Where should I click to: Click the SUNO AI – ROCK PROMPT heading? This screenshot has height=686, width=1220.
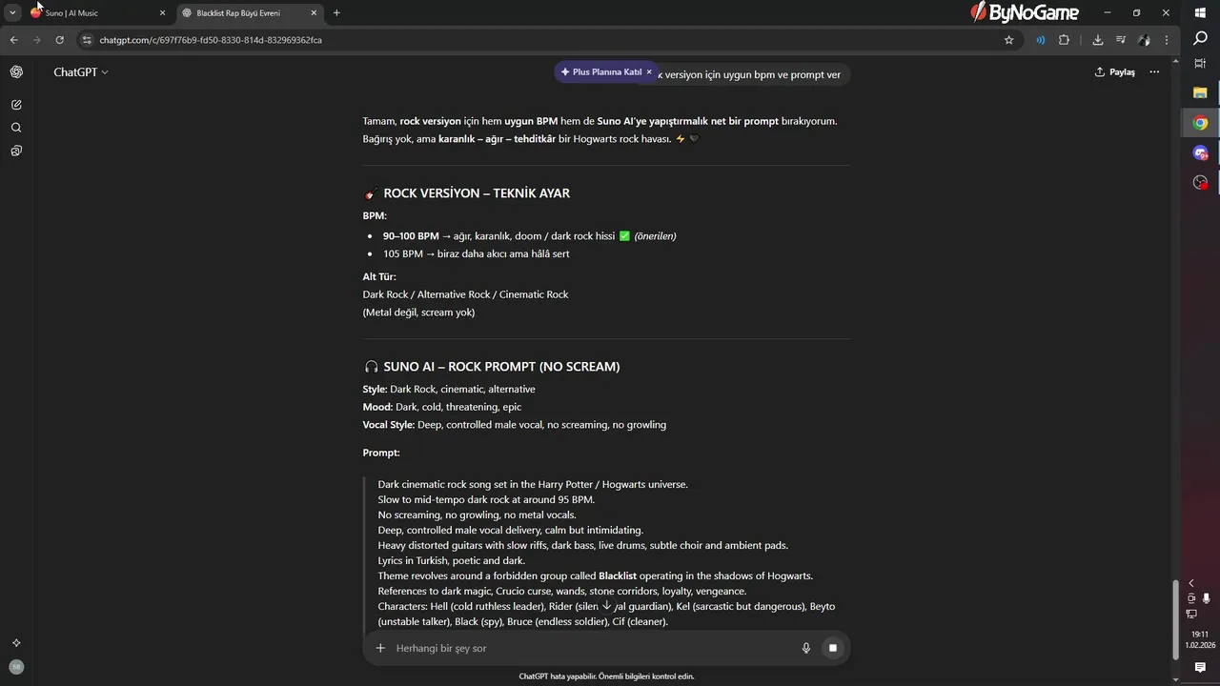pyautogui.click(x=501, y=367)
